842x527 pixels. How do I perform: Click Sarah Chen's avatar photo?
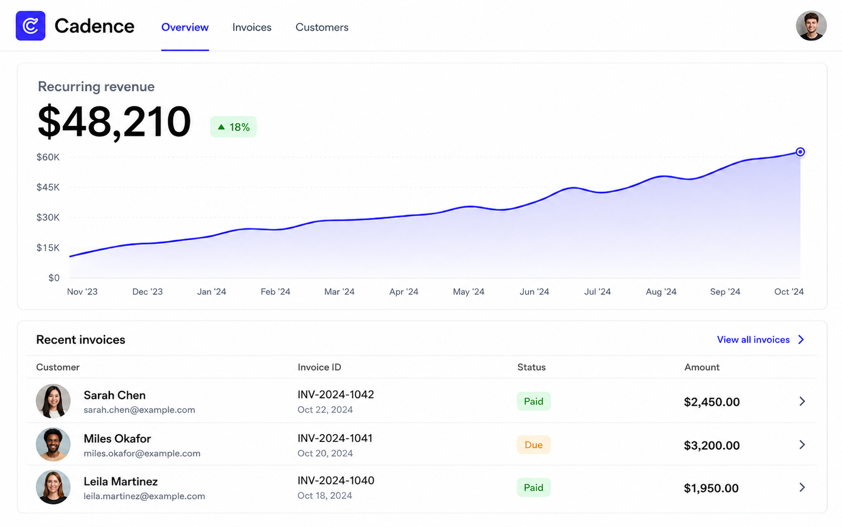[53, 401]
